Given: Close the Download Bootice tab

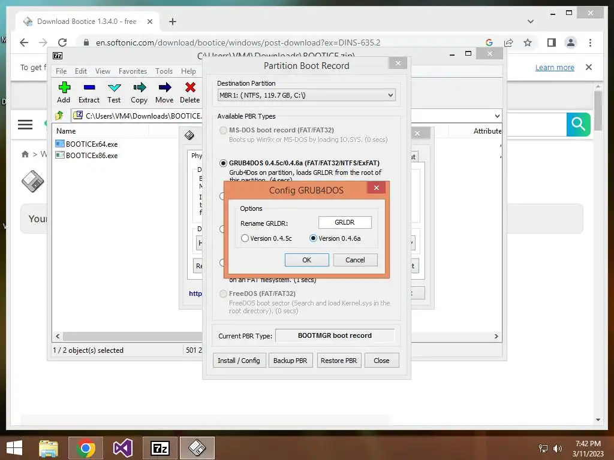Looking at the screenshot, I should click(149, 22).
